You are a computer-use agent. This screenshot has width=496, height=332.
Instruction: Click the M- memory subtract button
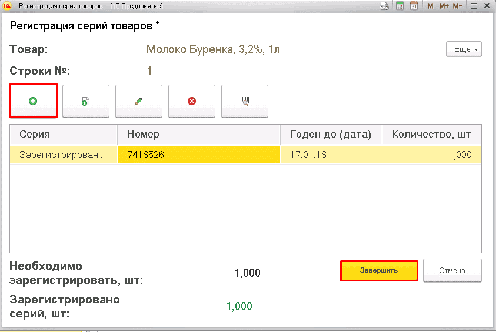point(458,6)
